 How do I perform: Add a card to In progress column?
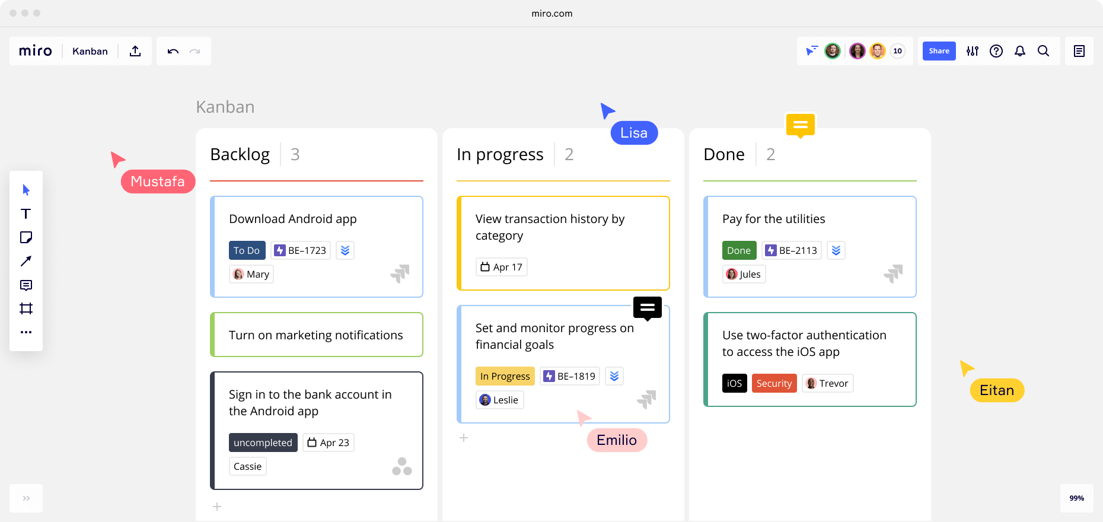point(464,438)
